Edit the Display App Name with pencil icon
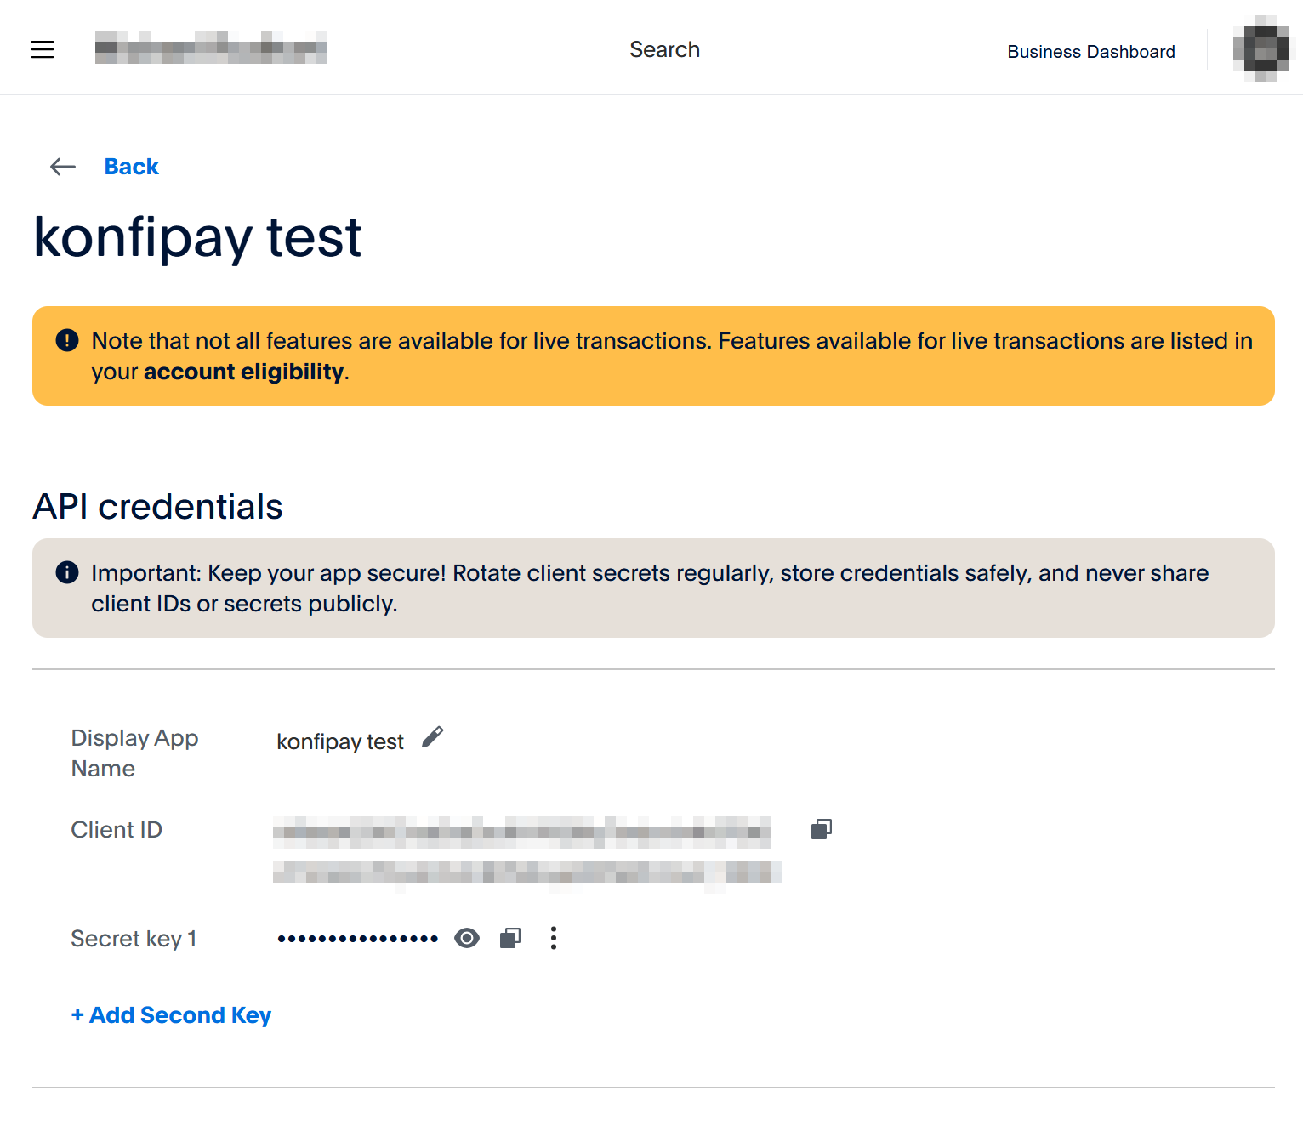1303x1125 pixels. [x=433, y=737]
